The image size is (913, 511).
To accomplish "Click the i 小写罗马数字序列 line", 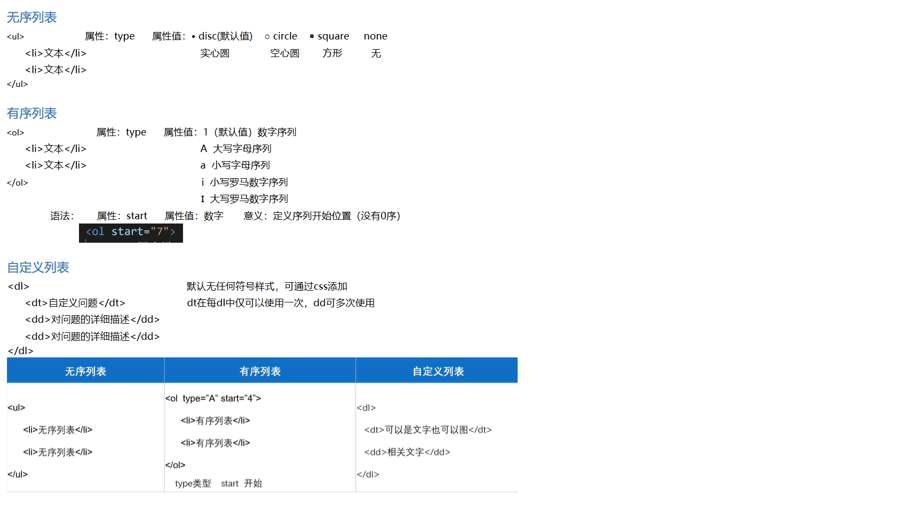I will pos(244,182).
